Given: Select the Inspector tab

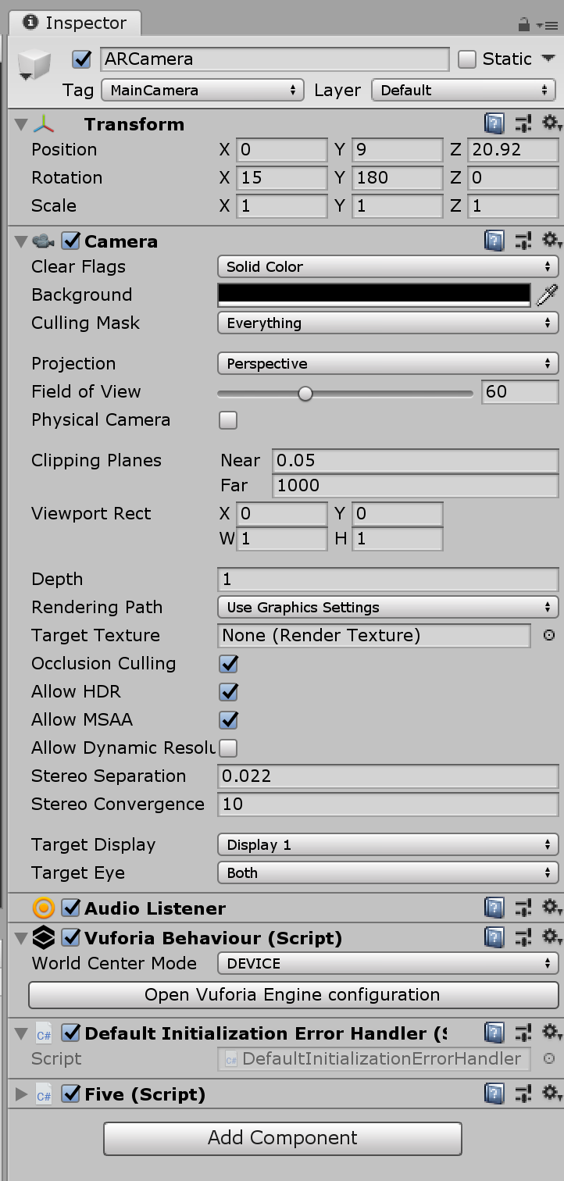Looking at the screenshot, I should (74, 23).
